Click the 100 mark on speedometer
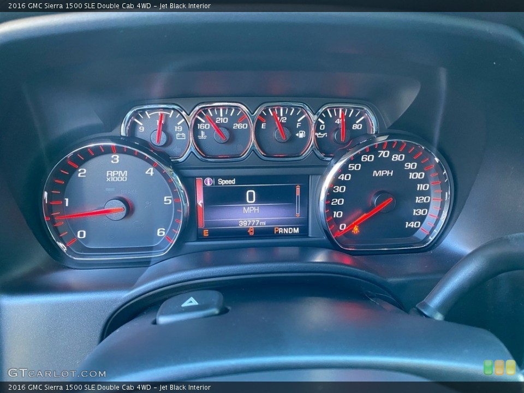This screenshot has height=393, width=524. coord(416,175)
